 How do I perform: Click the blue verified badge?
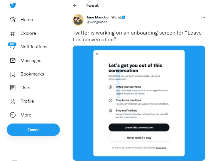(124, 18)
